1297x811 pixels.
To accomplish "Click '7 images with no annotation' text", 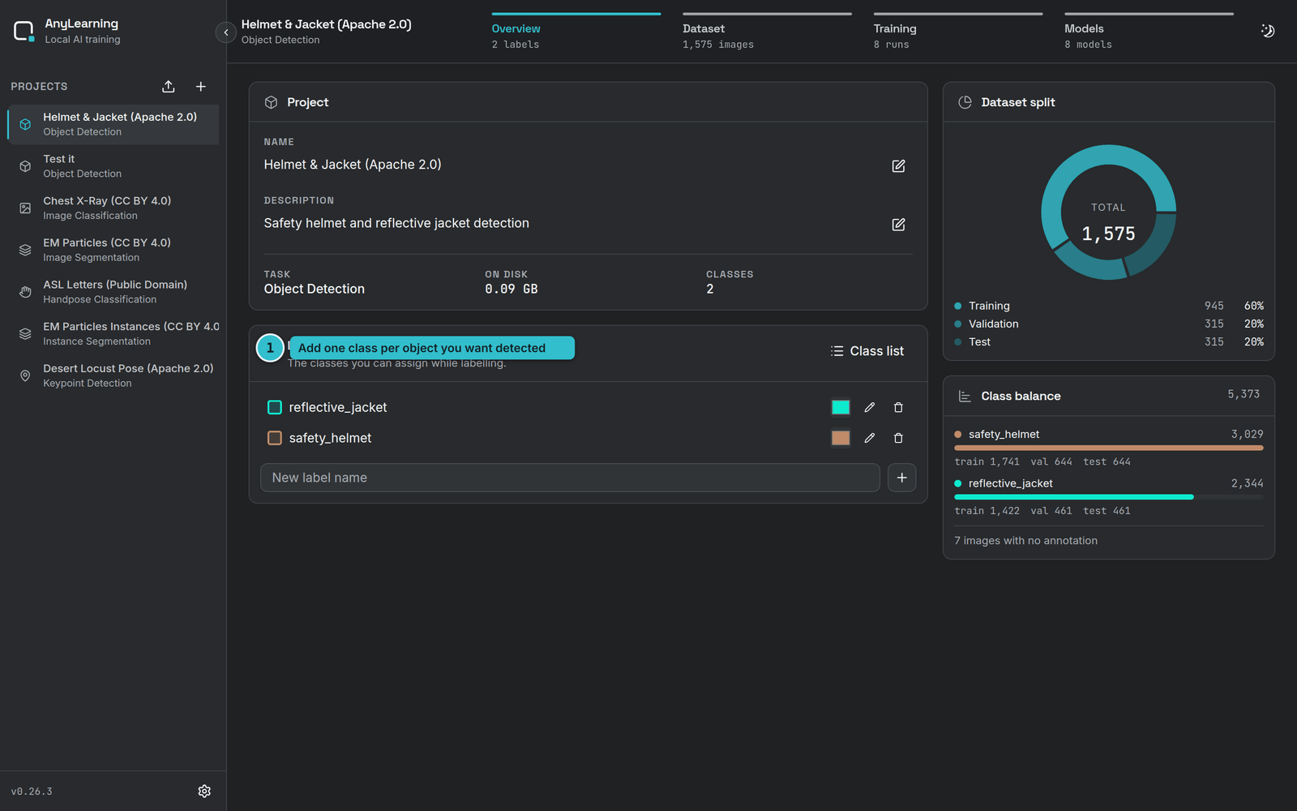I will pyautogui.click(x=1025, y=541).
